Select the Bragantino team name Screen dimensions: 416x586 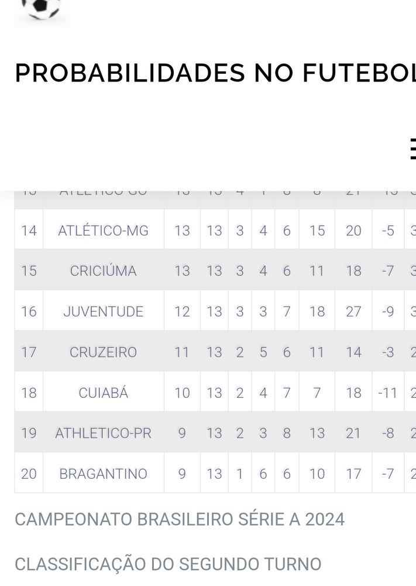pos(103,473)
